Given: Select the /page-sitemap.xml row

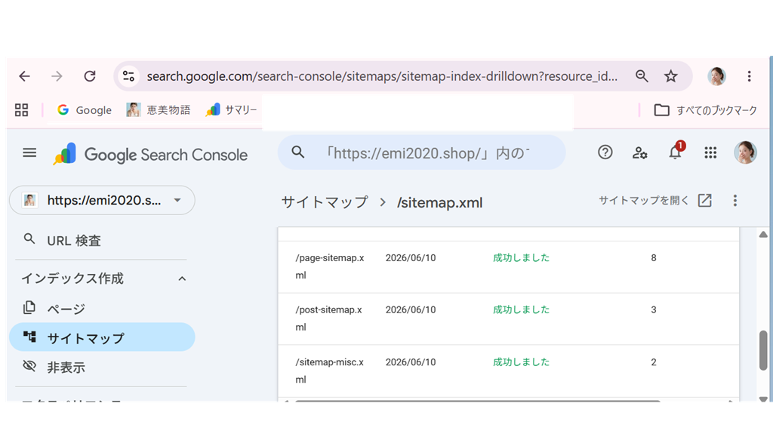Looking at the screenshot, I should [x=508, y=266].
